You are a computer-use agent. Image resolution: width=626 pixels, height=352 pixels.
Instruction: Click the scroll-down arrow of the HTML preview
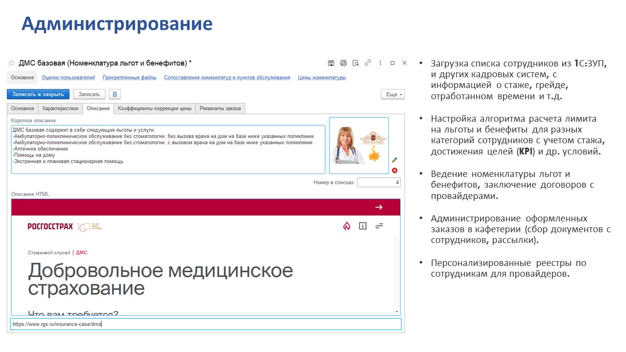click(397, 310)
